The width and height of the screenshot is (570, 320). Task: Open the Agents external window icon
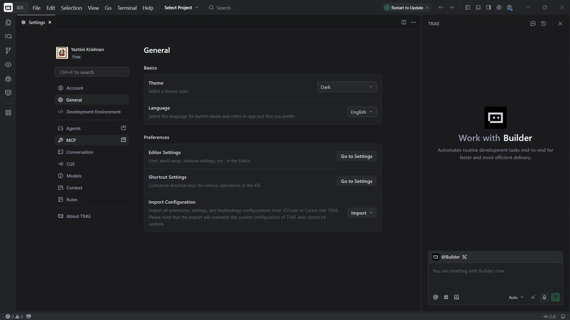coord(123,128)
